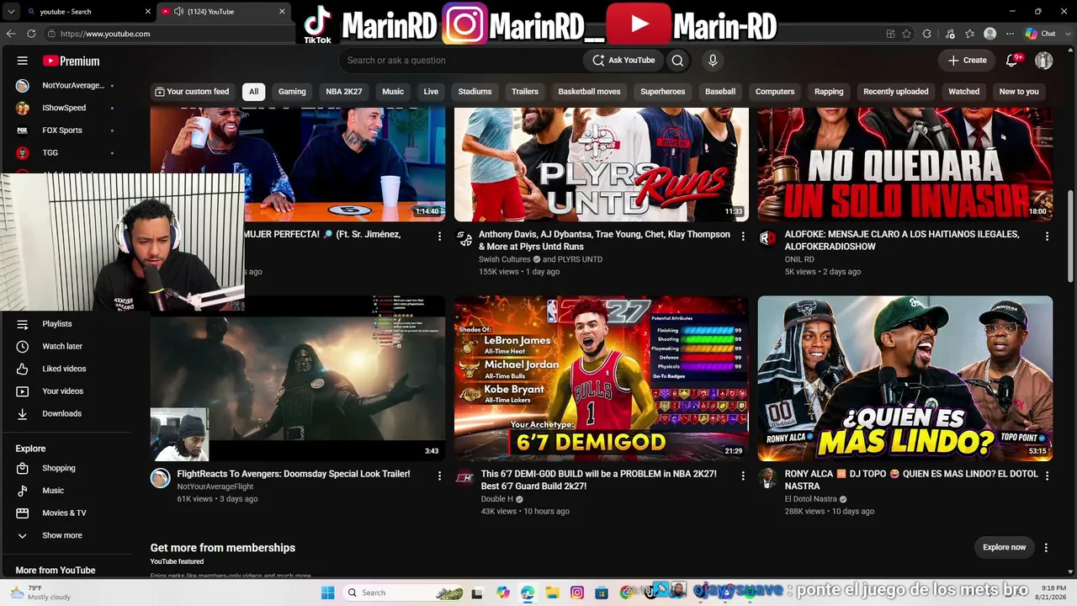Click the YouTube search input field

click(x=463, y=61)
